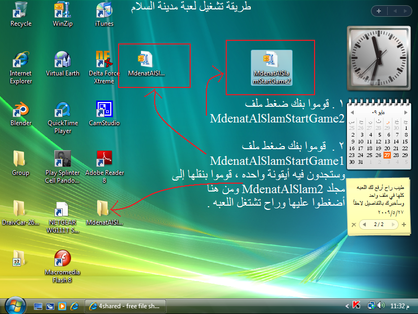Select the MdenatAlSlamStartGame2 zip file
Image resolution: width=418 pixels, height=314 pixels.
click(x=271, y=68)
